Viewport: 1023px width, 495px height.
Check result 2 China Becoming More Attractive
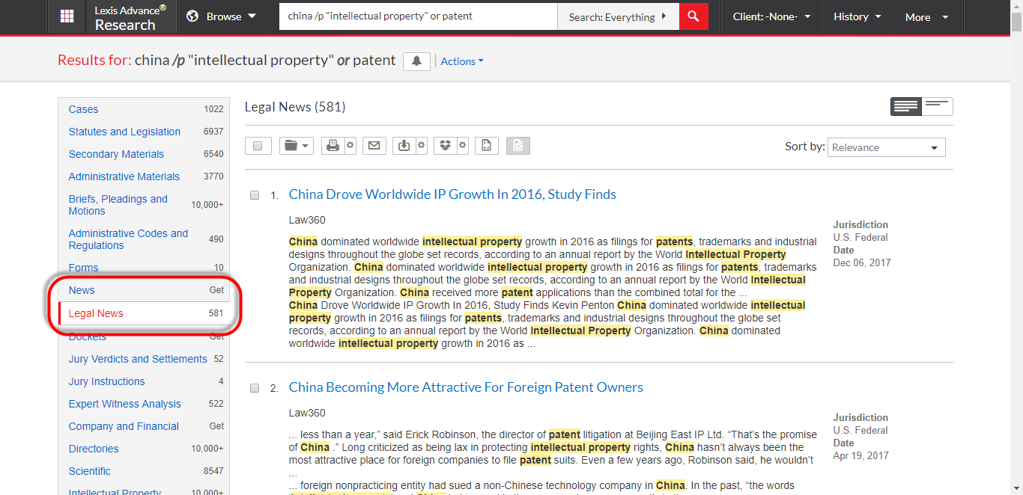pos(255,388)
